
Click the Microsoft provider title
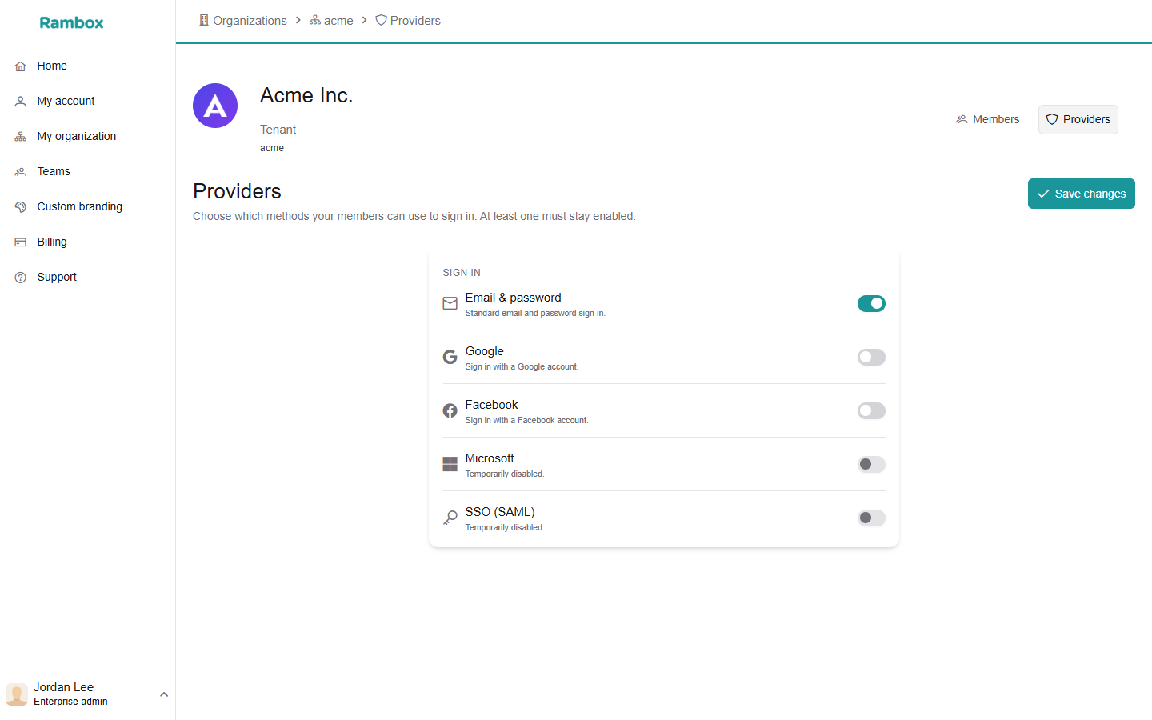click(x=490, y=458)
